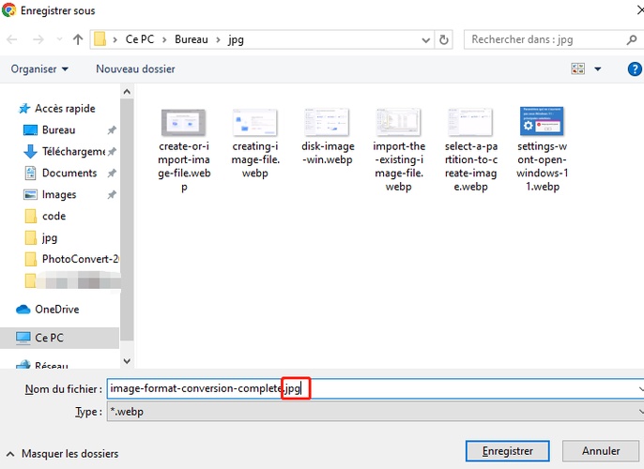Image resolution: width=644 pixels, height=469 pixels.
Task: Click the pin icon next to Téléchargements
Action: point(112,152)
